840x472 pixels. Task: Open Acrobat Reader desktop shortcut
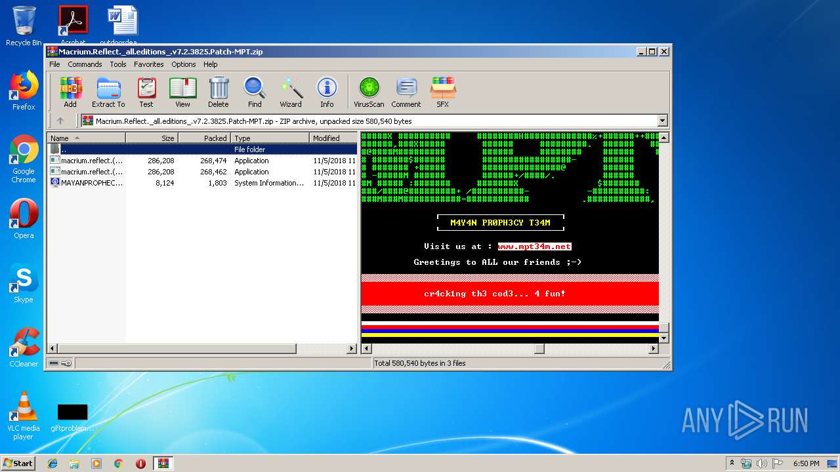(x=73, y=24)
